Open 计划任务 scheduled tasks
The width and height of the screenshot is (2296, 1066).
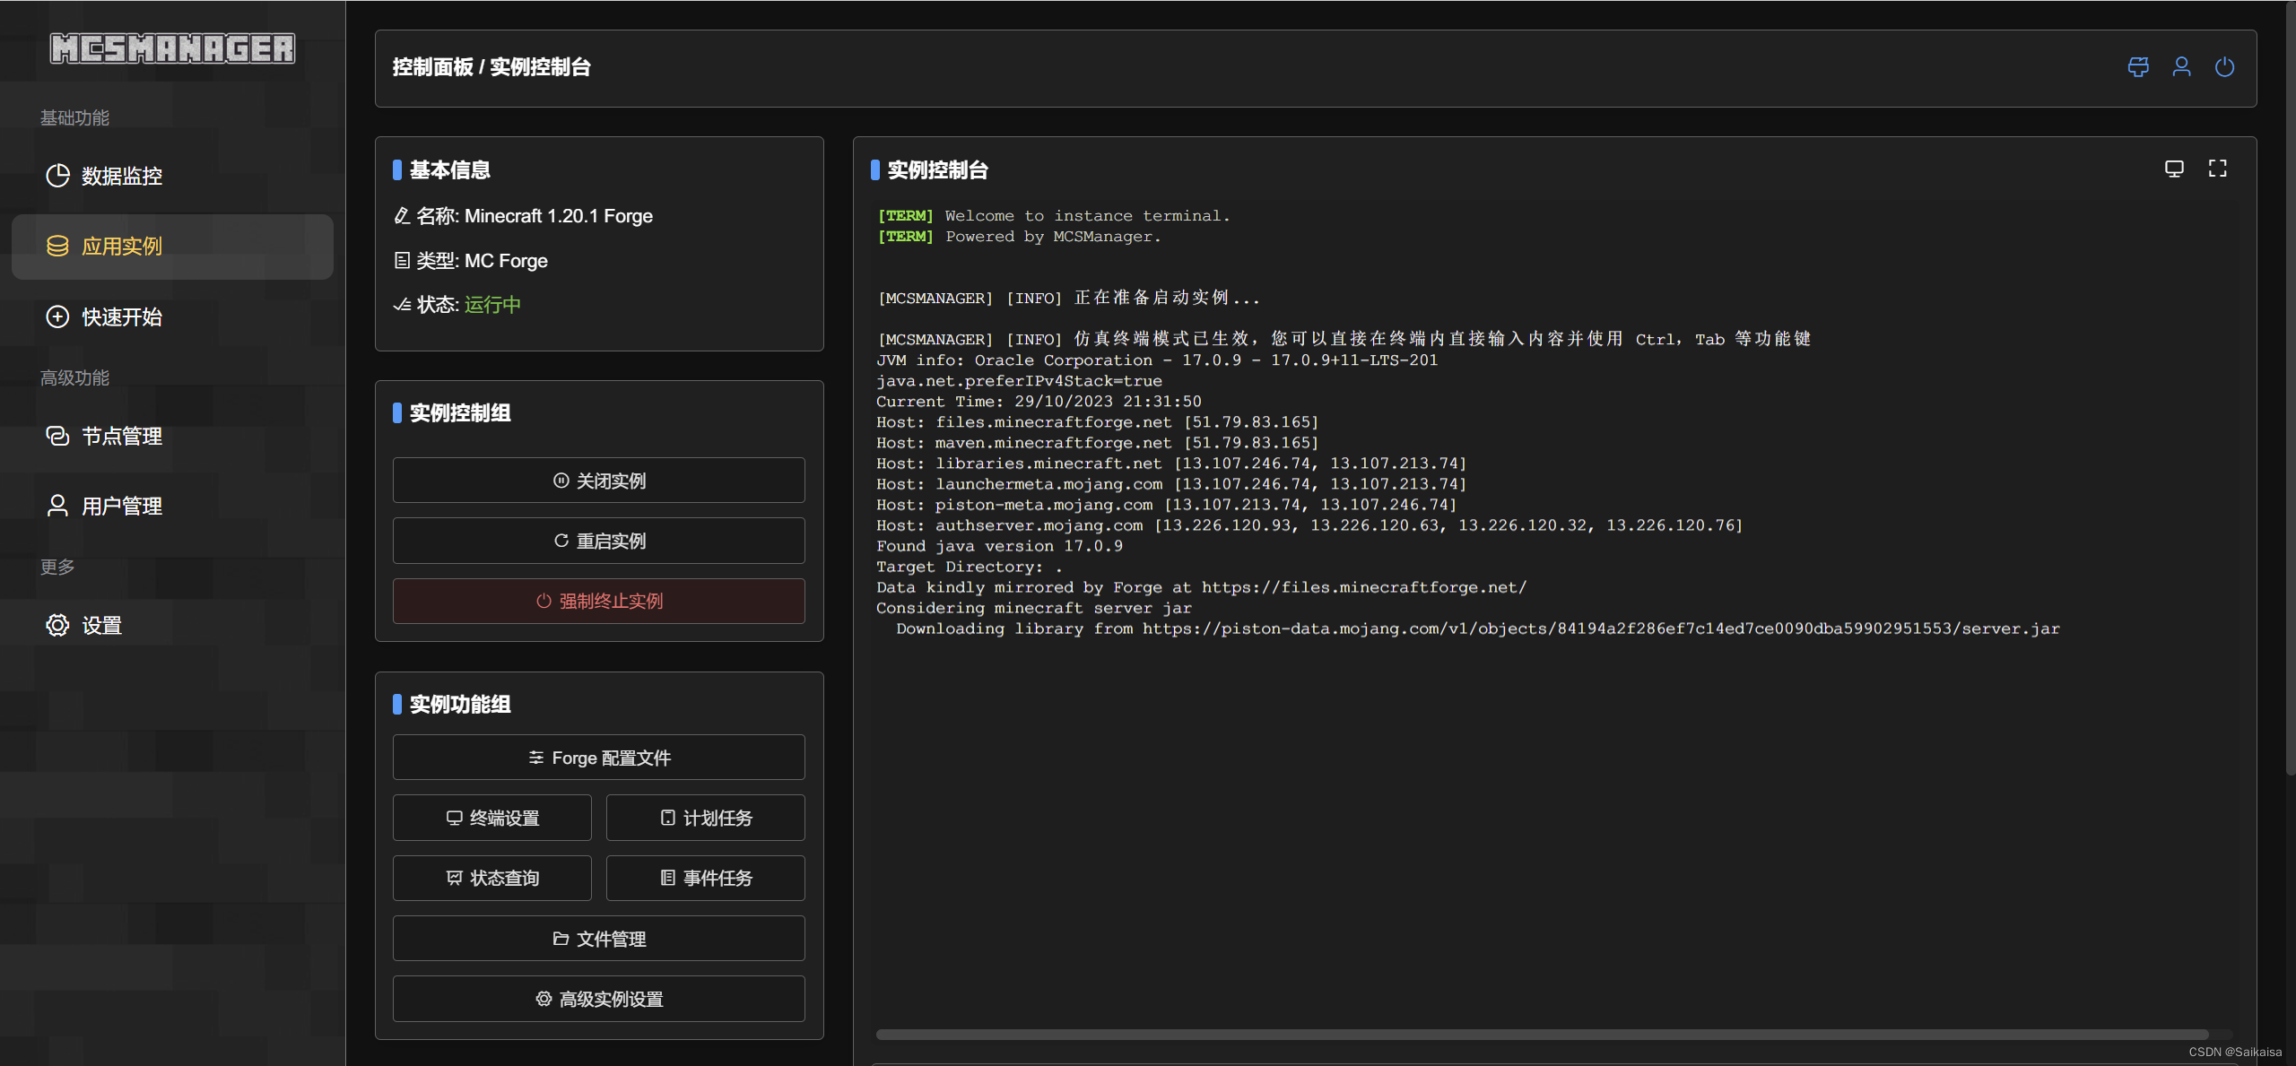(706, 818)
